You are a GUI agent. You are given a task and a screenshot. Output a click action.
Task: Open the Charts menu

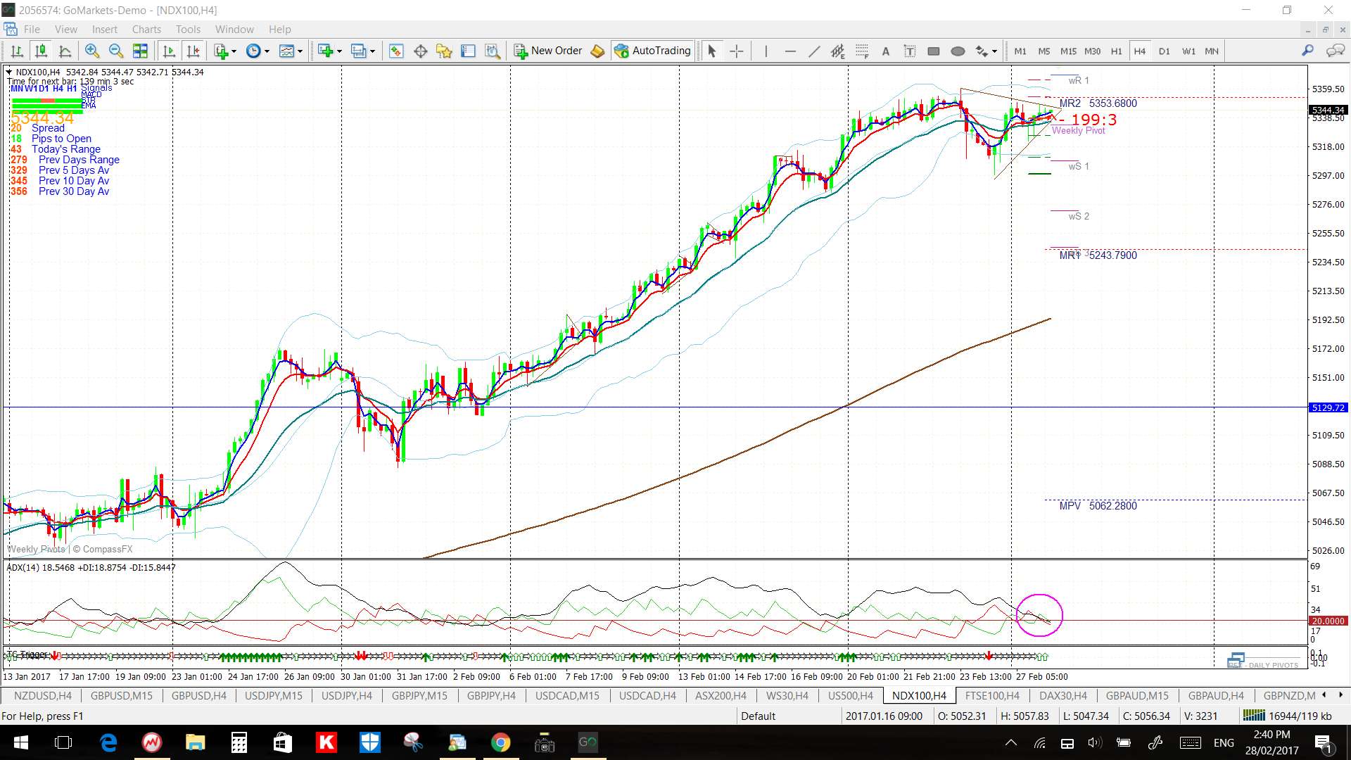coord(146,29)
